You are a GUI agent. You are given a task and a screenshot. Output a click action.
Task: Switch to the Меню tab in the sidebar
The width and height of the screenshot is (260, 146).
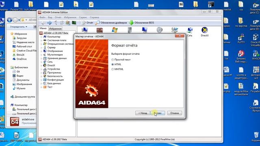[x=43, y=28]
